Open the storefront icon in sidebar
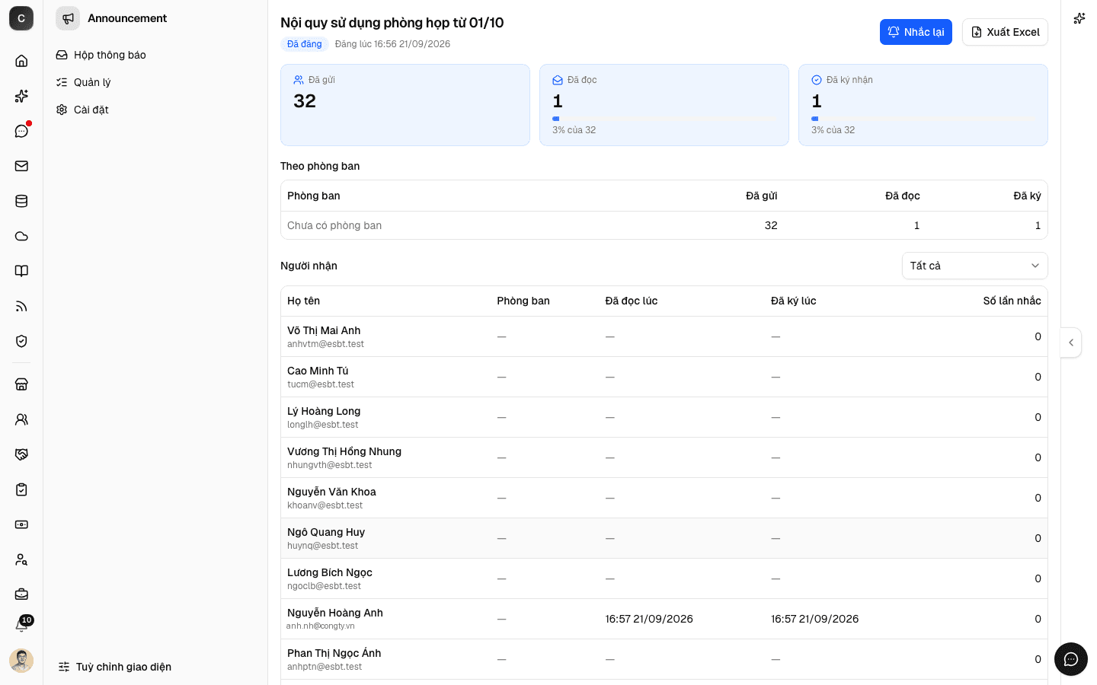This screenshot has height=685, width=1097. coord(21,384)
